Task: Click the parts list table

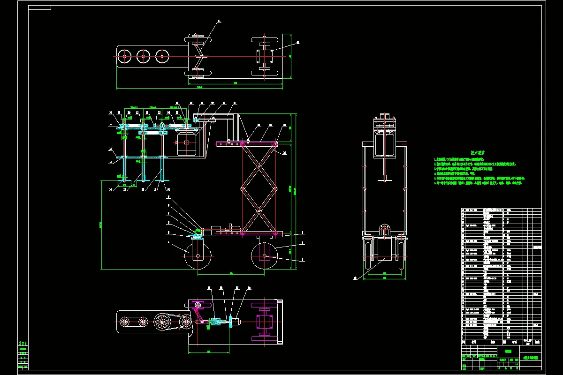Action: point(502,277)
